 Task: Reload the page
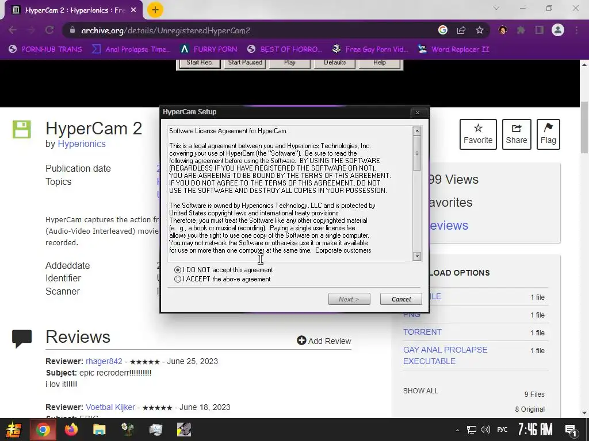(49, 30)
